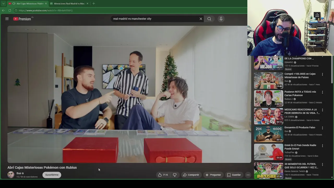Open options menu for Entré En El País video
Screen dimensions: 334x188
pyautogui.click(x=323, y=146)
